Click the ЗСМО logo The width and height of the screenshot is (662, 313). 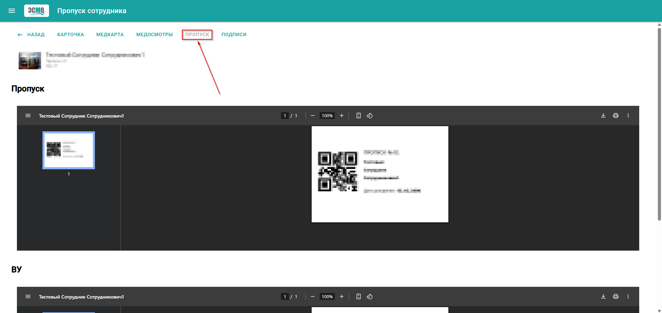click(36, 11)
